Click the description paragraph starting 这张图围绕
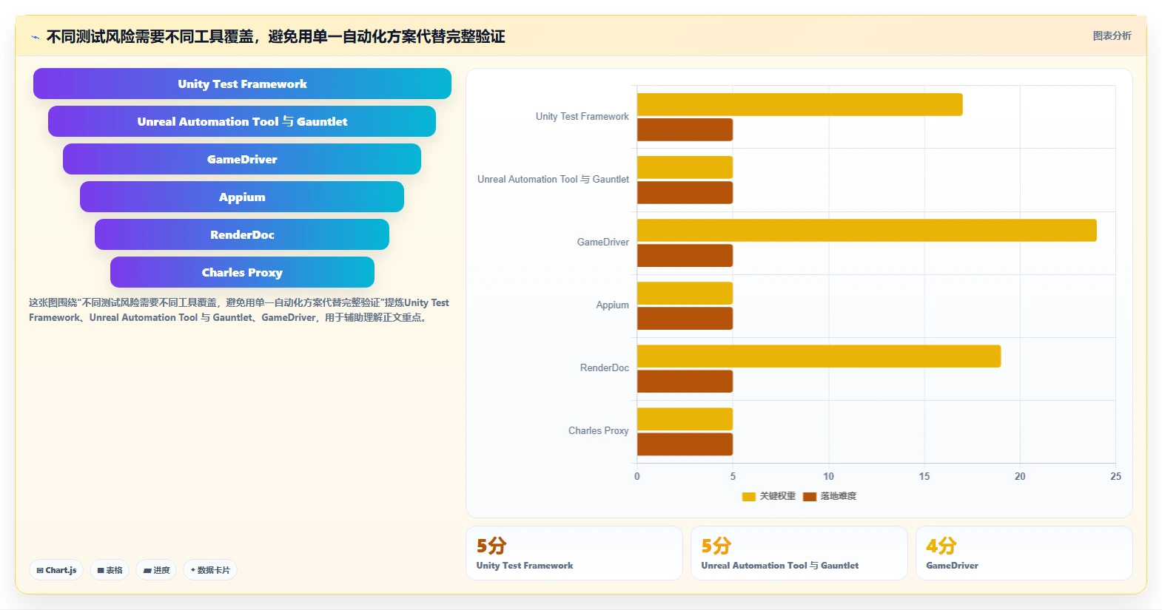Image resolution: width=1162 pixels, height=610 pixels. pos(239,310)
